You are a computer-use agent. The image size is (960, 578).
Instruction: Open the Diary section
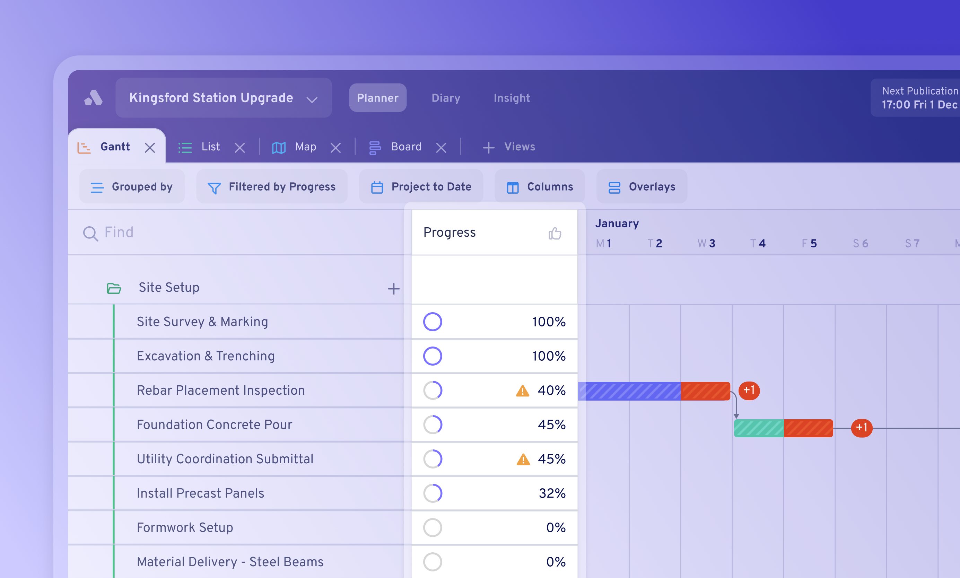tap(446, 98)
